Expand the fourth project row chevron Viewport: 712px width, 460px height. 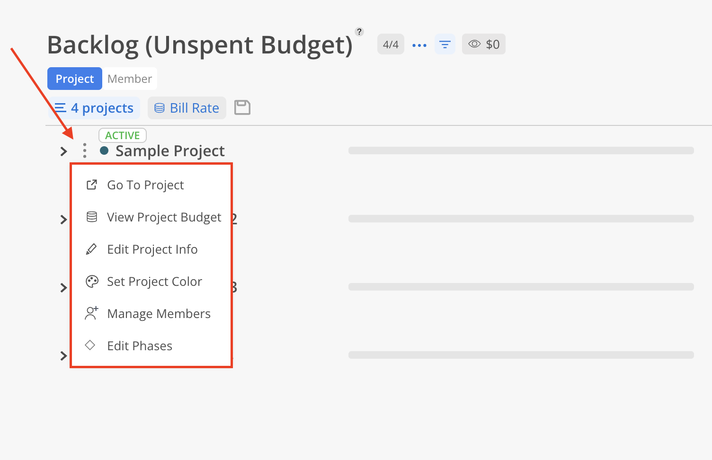pos(63,356)
